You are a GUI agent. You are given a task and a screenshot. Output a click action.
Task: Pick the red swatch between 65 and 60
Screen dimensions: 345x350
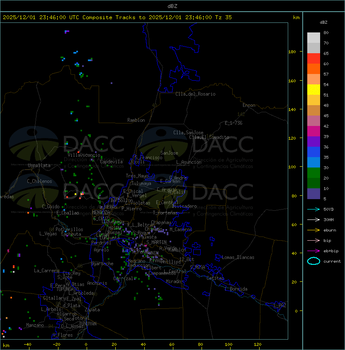pos(313,59)
